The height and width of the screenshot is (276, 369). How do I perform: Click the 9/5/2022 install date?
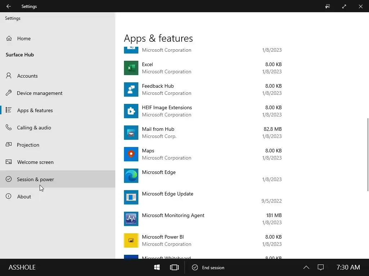271,201
